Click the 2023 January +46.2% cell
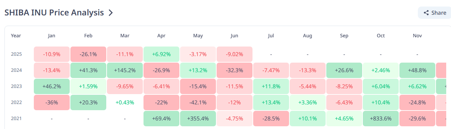451x129 pixels. [x=52, y=87]
